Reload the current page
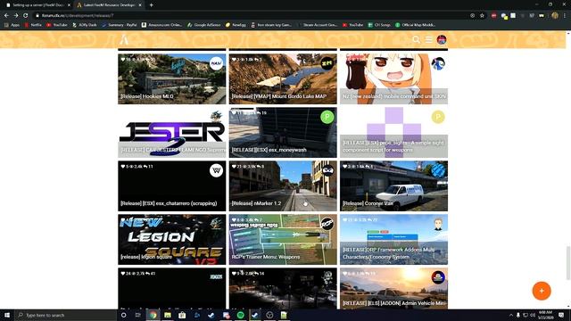This screenshot has height=321, width=571. (x=26, y=16)
